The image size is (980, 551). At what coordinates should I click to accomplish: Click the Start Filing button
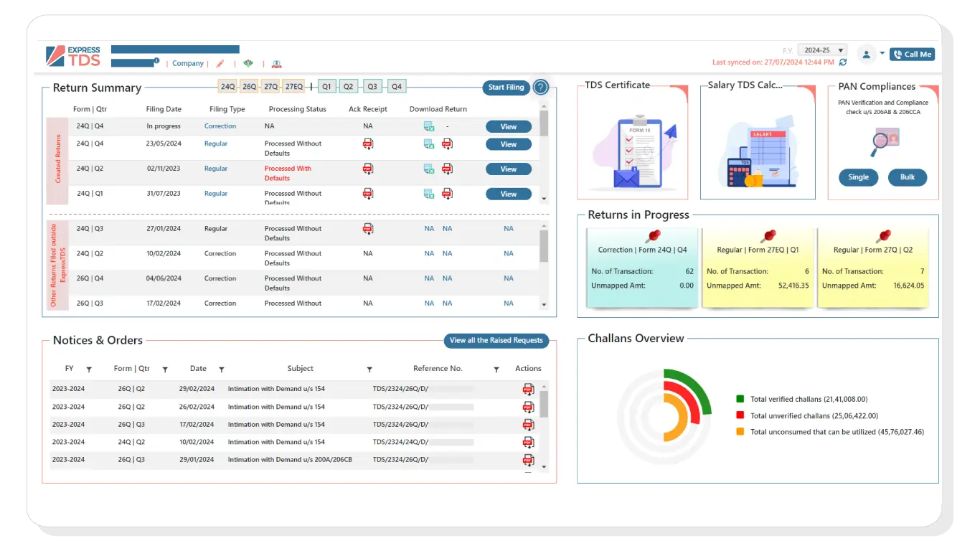506,88
